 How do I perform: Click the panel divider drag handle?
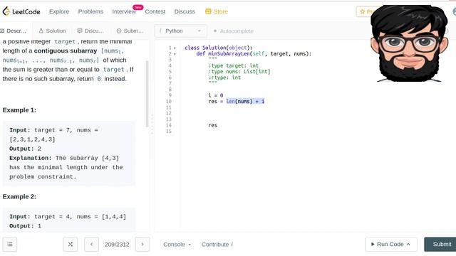(x=152, y=124)
